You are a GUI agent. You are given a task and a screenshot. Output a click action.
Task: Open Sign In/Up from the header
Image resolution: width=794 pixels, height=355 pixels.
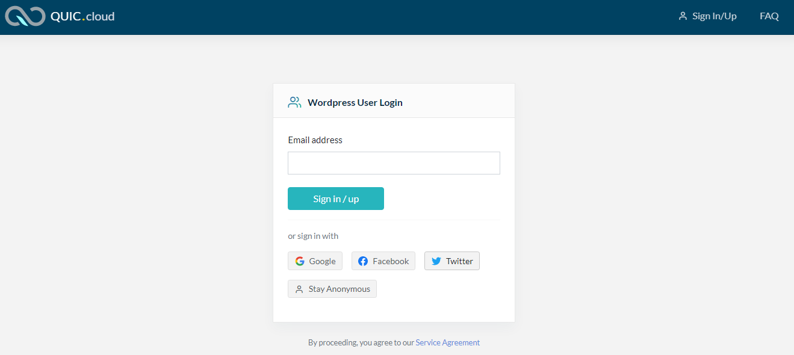pos(714,16)
